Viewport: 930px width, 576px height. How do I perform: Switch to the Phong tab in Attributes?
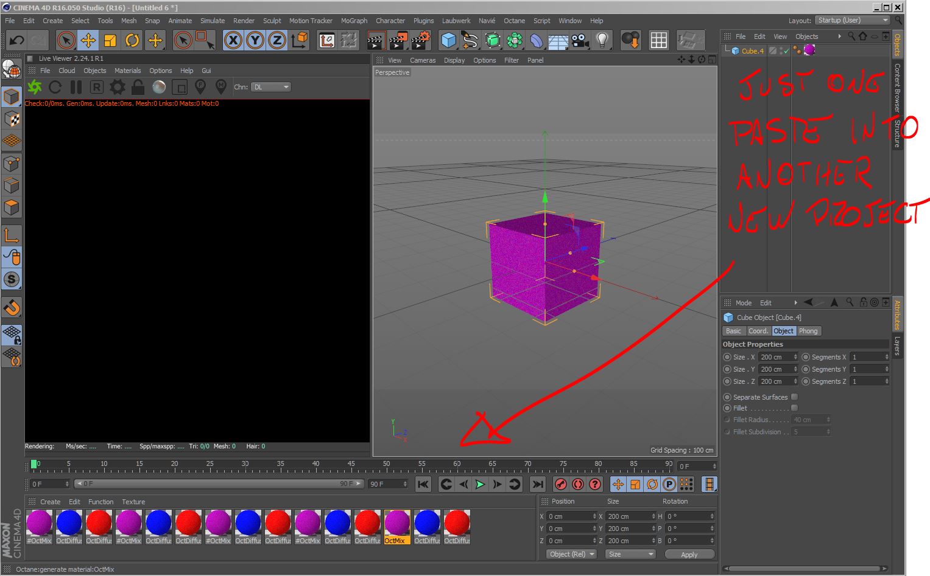click(808, 331)
